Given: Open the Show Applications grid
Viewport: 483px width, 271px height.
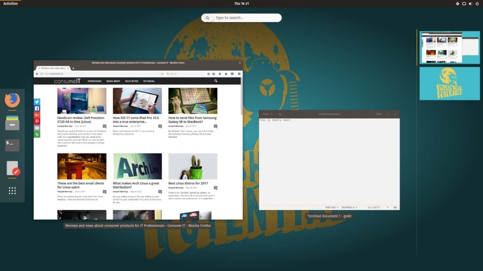Looking at the screenshot, I should point(12,190).
